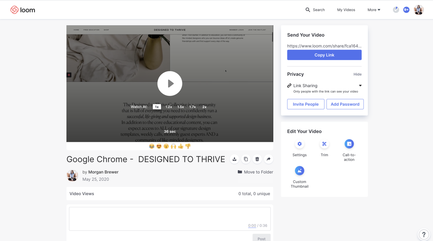React with laughing crying emoji

152,146
